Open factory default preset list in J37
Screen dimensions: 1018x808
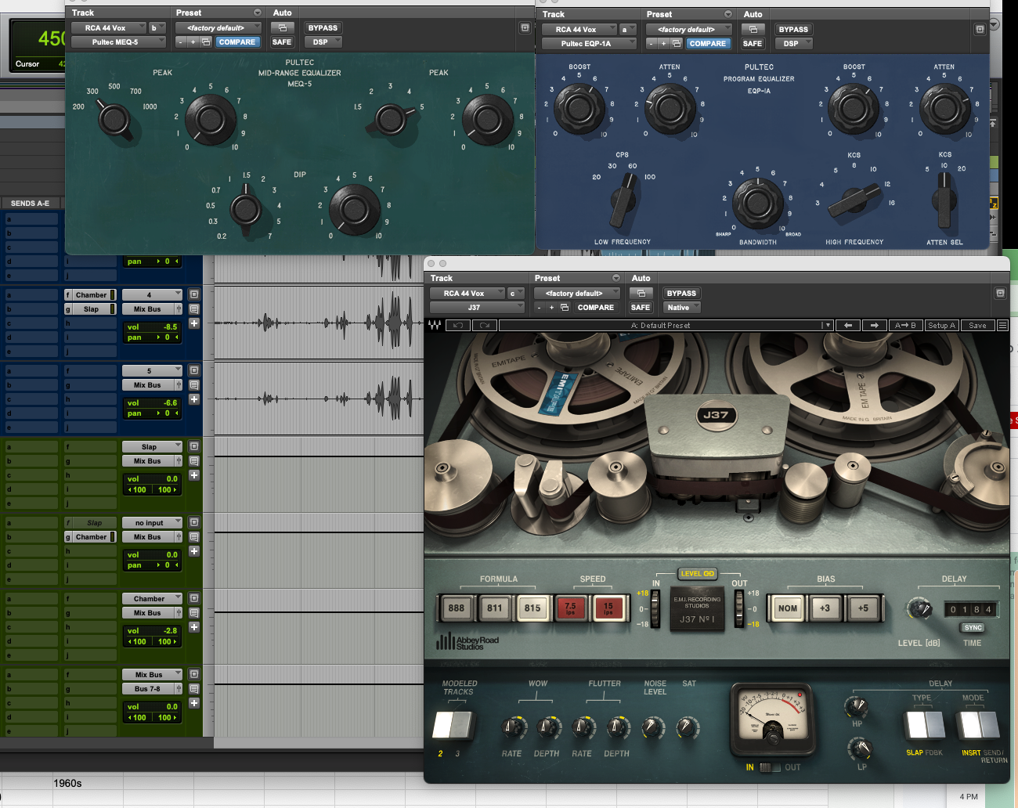click(577, 294)
